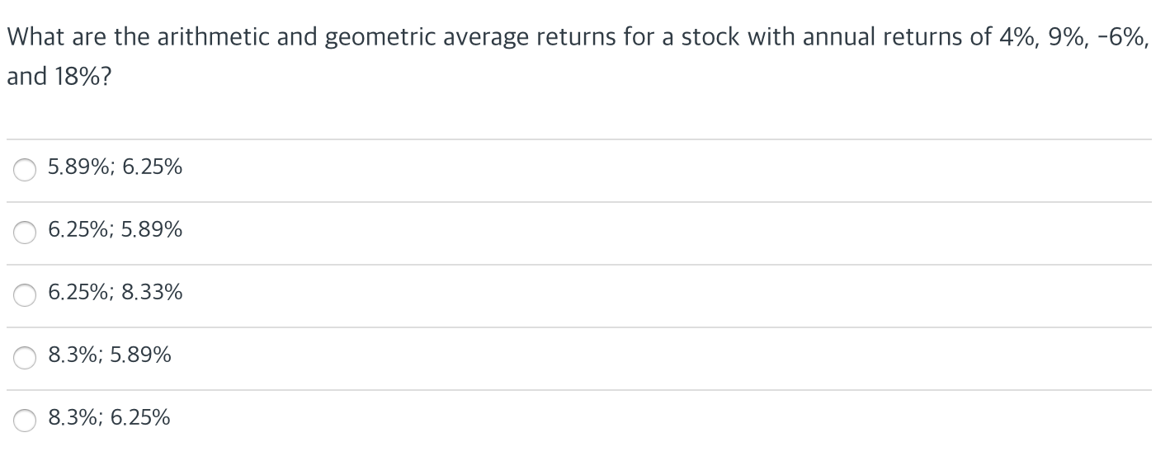Image resolution: width=1170 pixels, height=475 pixels.
Task: Click the divider above the first option
Action: (578, 139)
